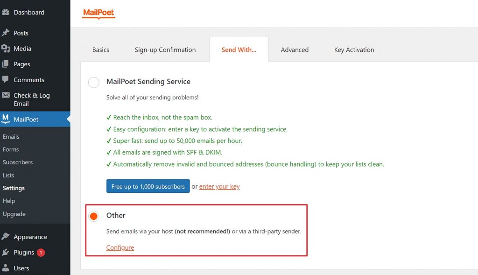Click the Users person icon
This screenshot has height=275, width=478.
coord(6,268)
